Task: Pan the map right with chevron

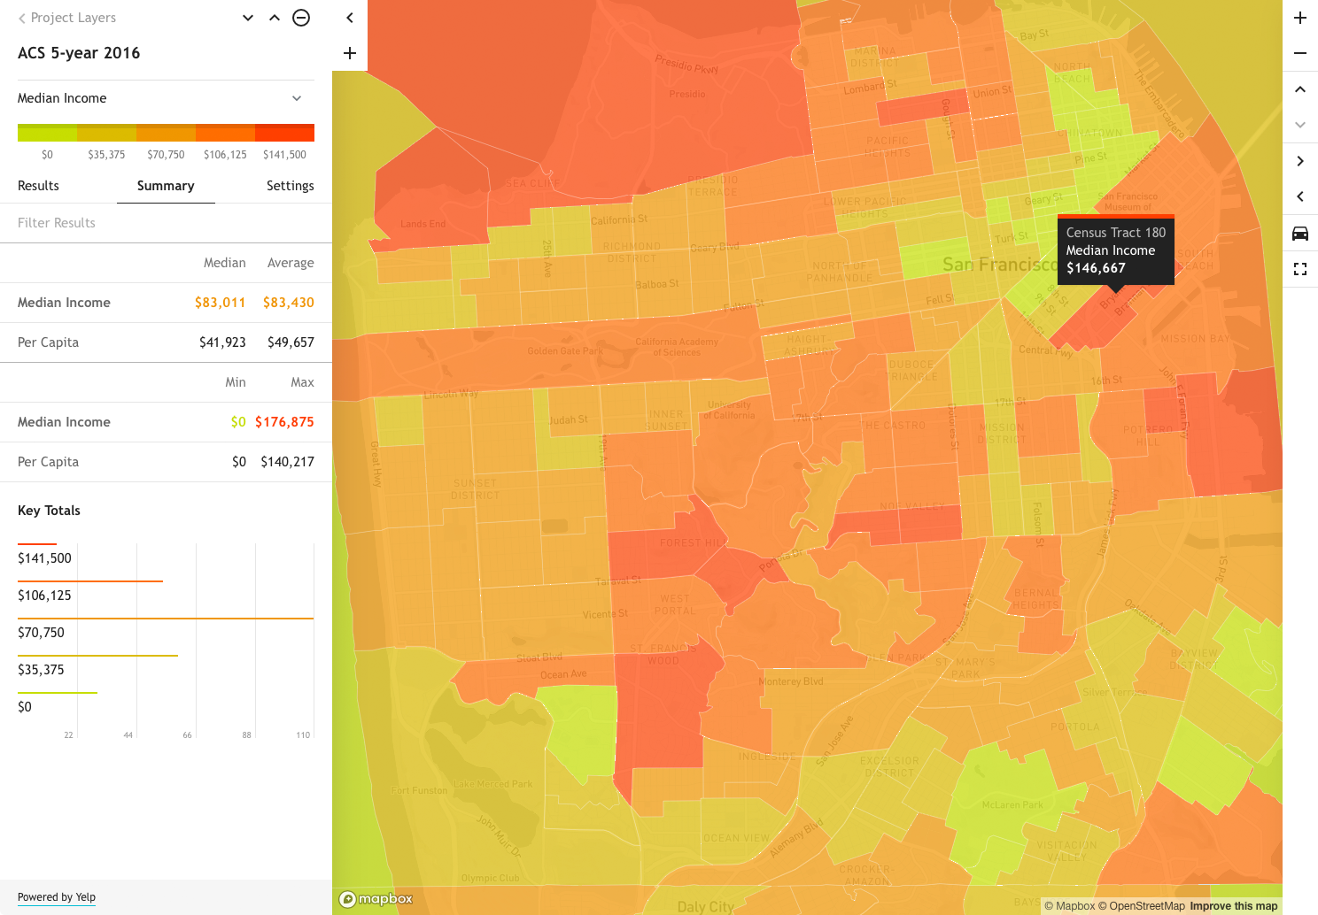Action: 1300,161
